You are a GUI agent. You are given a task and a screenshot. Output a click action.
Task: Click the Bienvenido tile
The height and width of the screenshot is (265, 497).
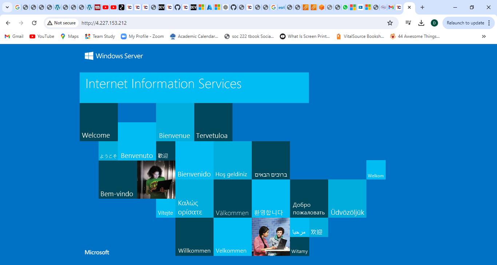coord(194,160)
